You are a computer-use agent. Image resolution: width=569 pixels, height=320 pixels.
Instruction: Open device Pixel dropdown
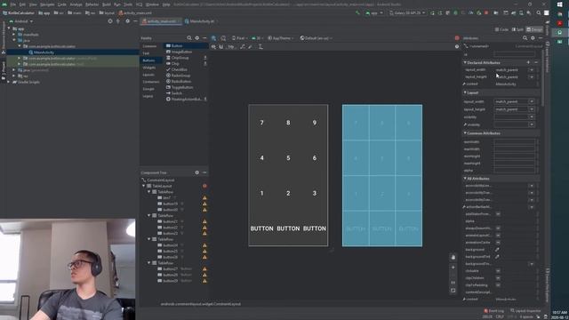click(240, 37)
